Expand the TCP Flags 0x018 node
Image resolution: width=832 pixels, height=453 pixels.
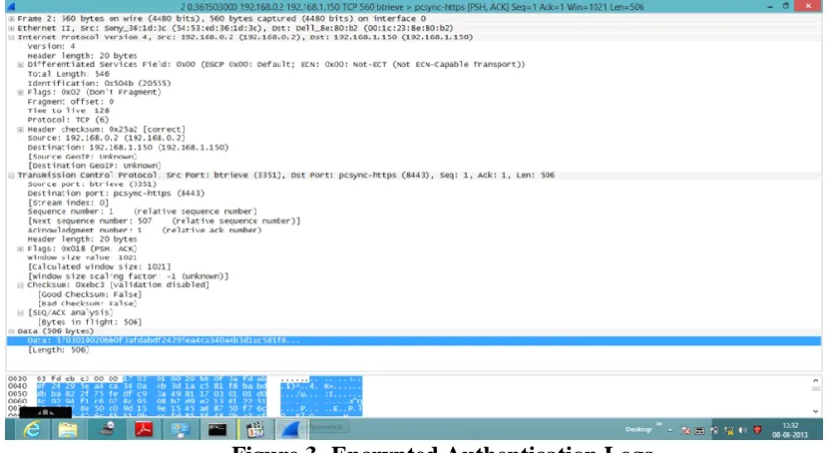tap(21, 248)
